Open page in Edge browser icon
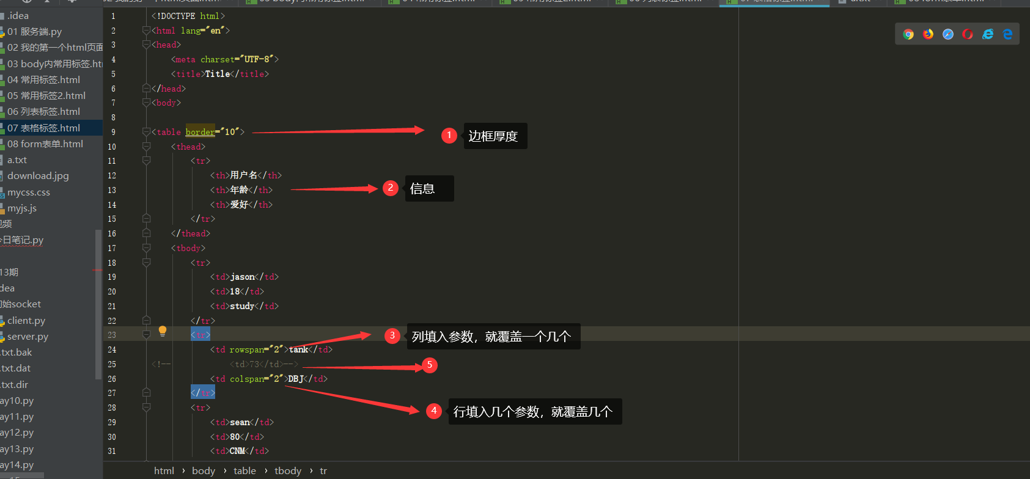 (x=1007, y=34)
